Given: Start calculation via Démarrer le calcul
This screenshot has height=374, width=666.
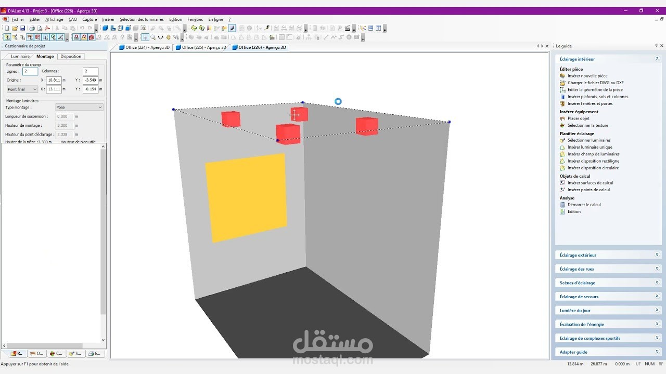Looking at the screenshot, I should point(584,204).
